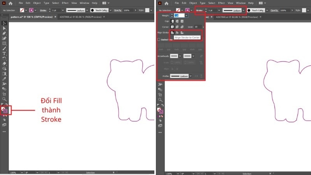
Task: Open start Arrowheads dropdown
Action: (x=180, y=56)
